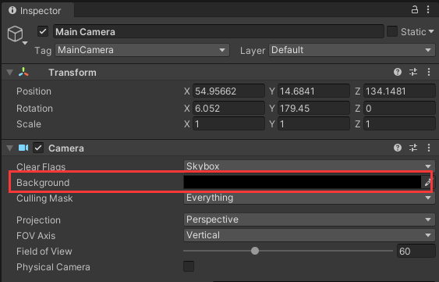Open the Camera presets icon

(x=413, y=148)
